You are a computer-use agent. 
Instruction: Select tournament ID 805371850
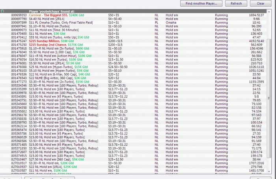133,148
